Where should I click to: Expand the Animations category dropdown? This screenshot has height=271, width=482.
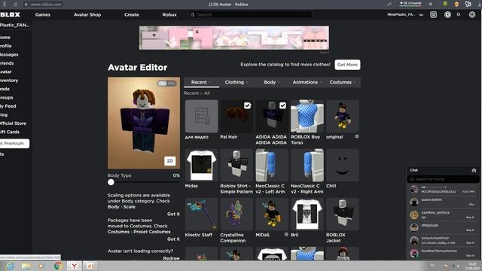point(307,82)
